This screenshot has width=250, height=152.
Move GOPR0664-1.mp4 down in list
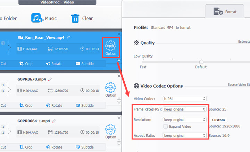tap(119, 144)
